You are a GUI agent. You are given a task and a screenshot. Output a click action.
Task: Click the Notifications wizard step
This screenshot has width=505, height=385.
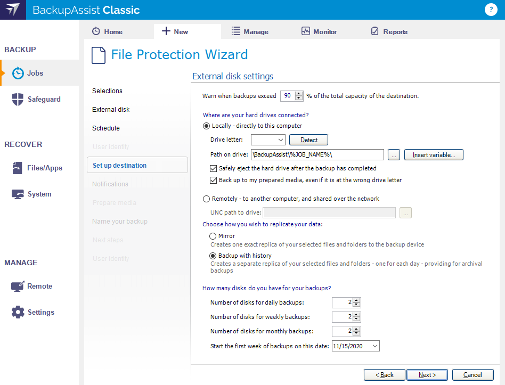tap(110, 184)
